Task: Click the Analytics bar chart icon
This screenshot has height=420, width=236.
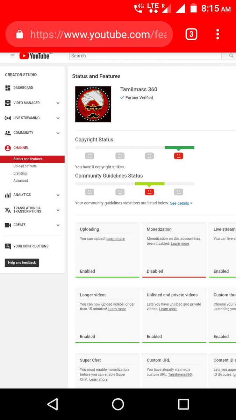Action: (8, 195)
